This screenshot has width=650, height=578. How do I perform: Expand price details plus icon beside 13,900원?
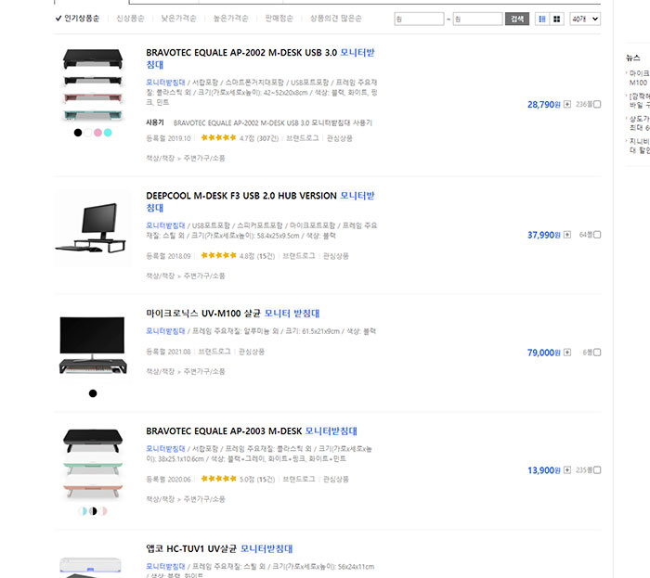click(x=567, y=470)
